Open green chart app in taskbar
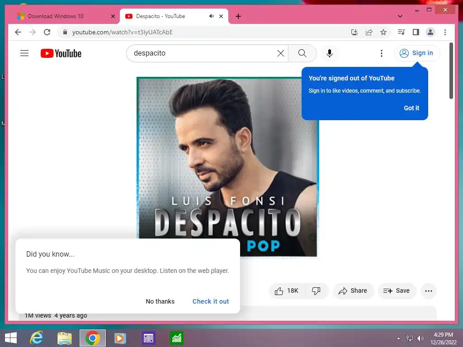Image resolution: width=463 pixels, height=347 pixels. click(177, 338)
